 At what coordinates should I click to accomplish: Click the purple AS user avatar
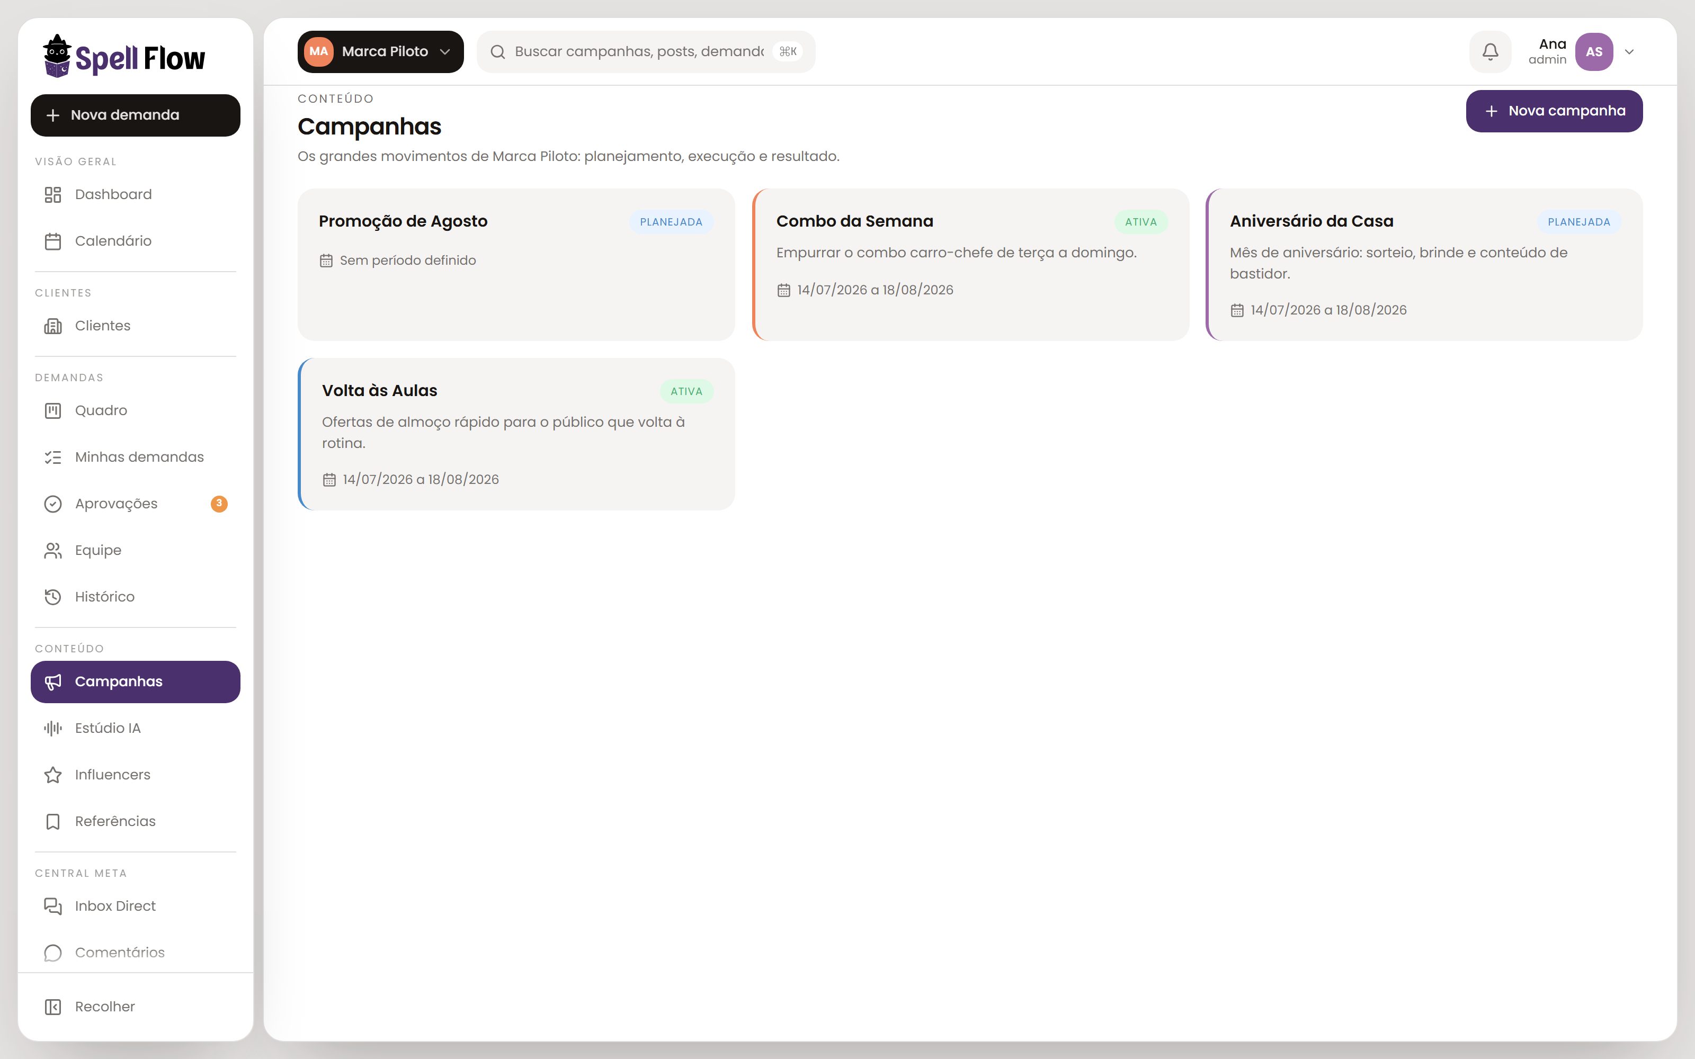pyautogui.click(x=1594, y=52)
